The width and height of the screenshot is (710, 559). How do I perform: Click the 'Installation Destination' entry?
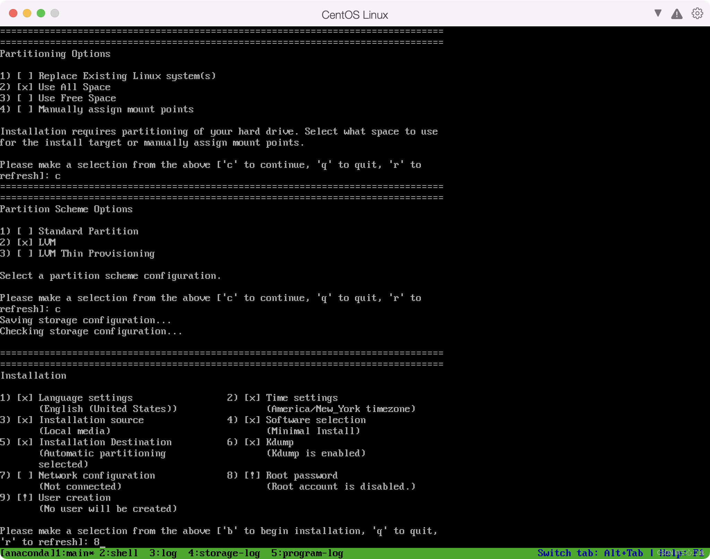click(86, 442)
